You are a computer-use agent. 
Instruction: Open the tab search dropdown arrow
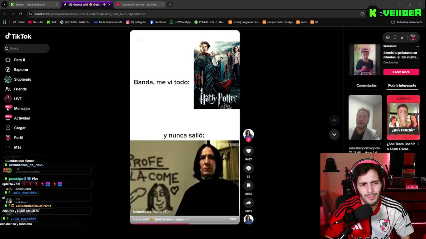click(x=4, y=5)
